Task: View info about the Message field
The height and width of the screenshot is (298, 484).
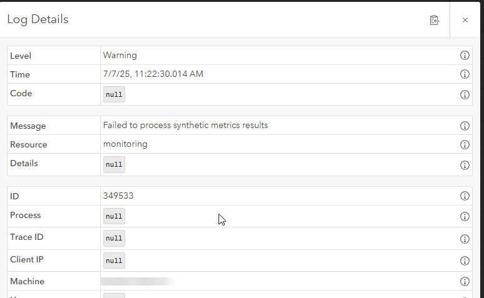Action: (x=465, y=126)
